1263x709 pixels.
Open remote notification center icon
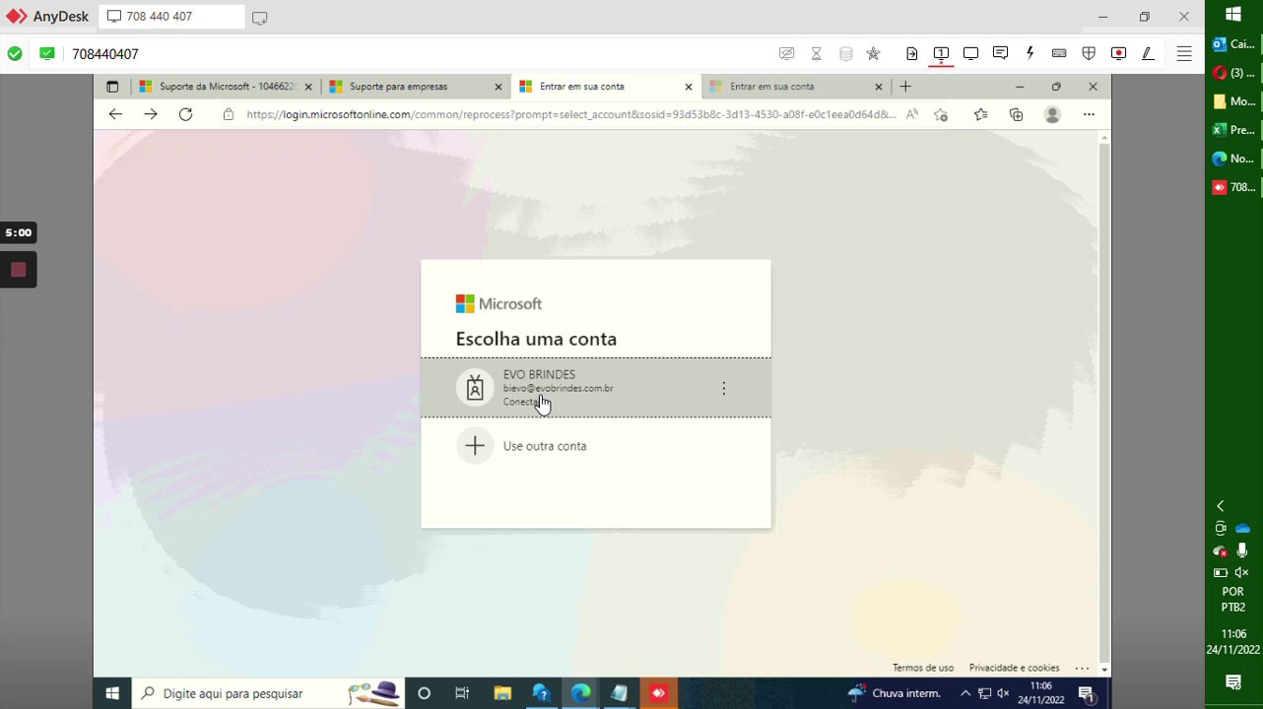pyautogui.click(x=1087, y=693)
